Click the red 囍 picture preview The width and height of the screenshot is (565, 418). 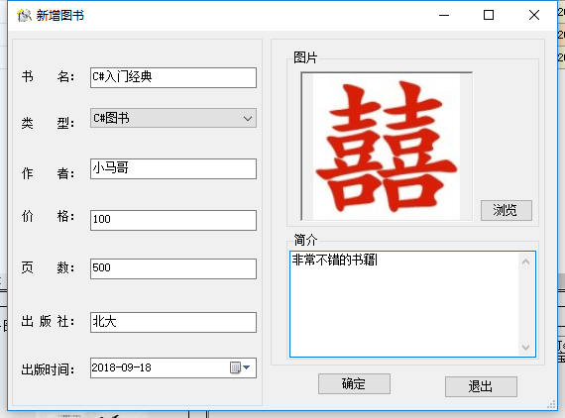coord(387,147)
